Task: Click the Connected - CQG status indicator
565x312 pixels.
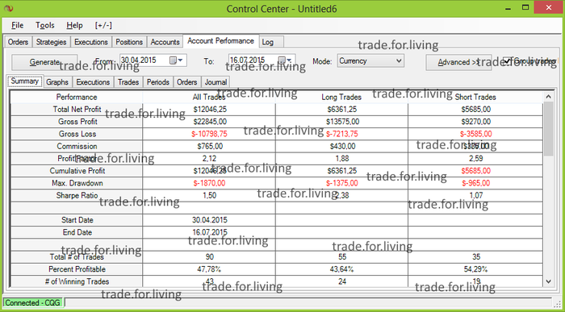Action: point(32,302)
